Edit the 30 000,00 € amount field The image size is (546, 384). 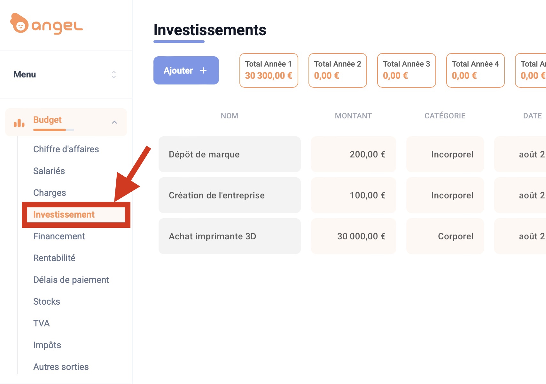[x=354, y=236]
